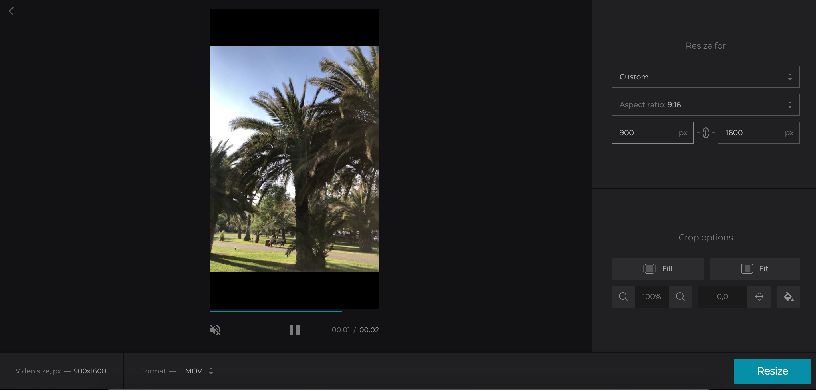Open the Custom resize preset dropdown

[706, 77]
